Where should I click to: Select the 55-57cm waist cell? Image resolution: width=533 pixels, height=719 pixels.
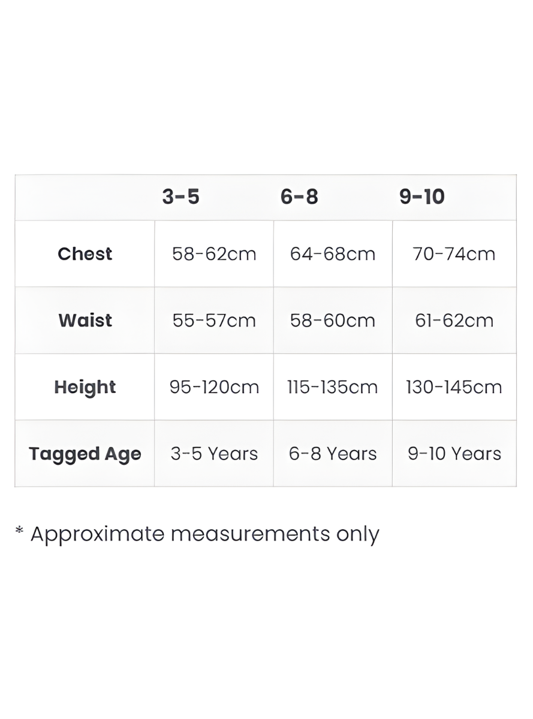(x=214, y=321)
